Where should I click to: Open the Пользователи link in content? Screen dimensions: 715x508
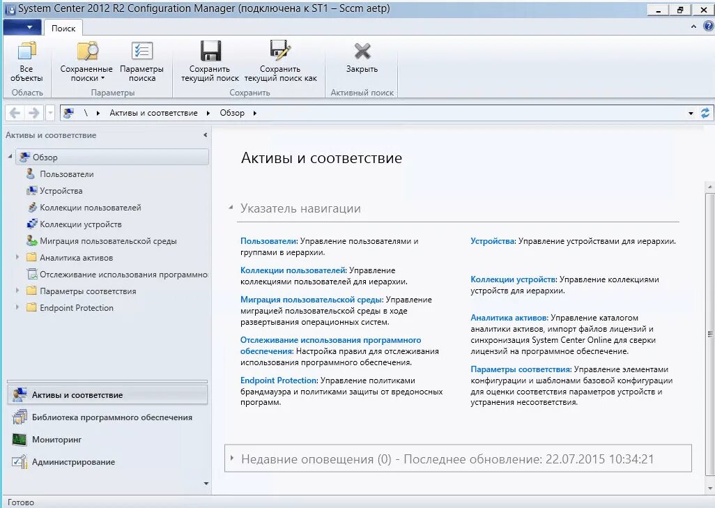pos(268,241)
